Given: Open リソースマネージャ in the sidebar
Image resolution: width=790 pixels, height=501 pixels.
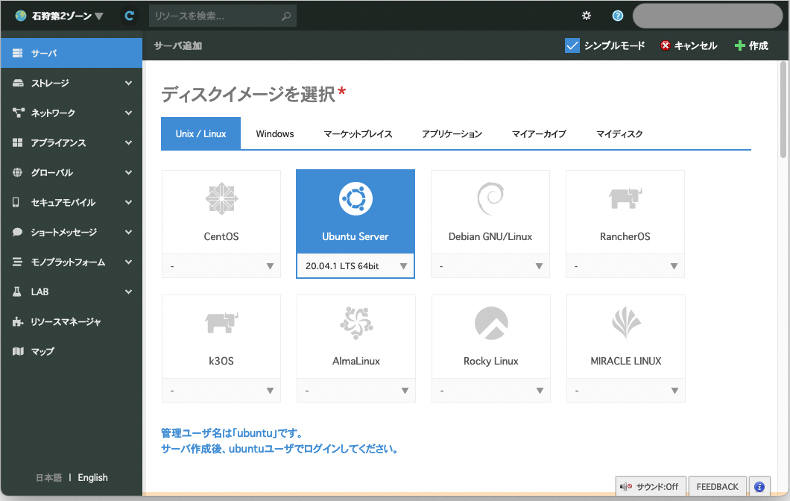Looking at the screenshot, I should point(72,321).
